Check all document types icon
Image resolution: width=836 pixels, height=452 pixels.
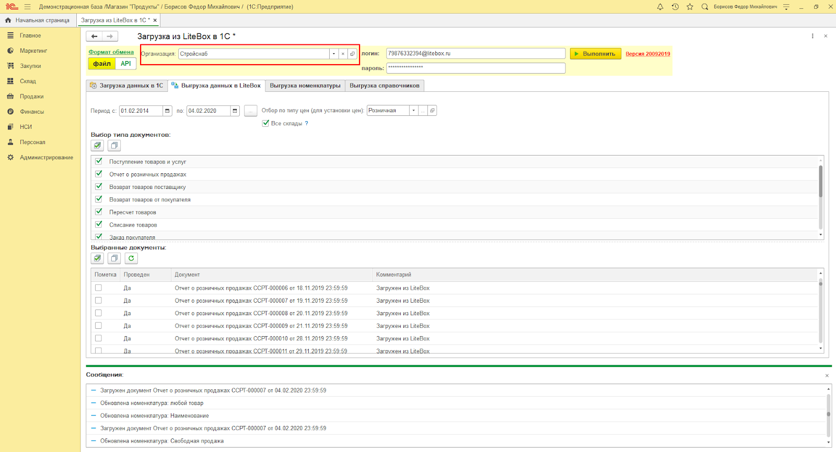(x=97, y=146)
